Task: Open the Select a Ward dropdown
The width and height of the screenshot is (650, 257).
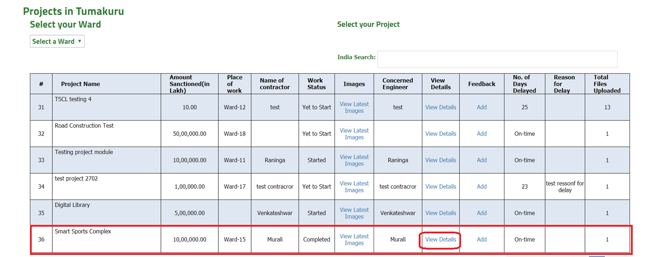Action: pos(57,41)
